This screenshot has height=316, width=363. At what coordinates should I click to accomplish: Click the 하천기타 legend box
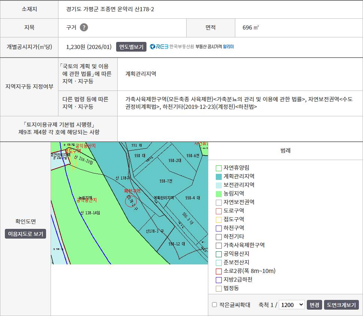219,237
